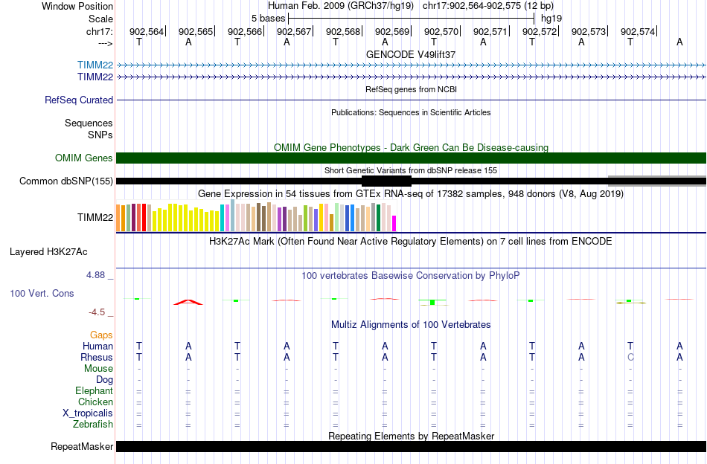707x464 pixels.
Task: Click the chr17: ruler label
Action: [x=99, y=31]
